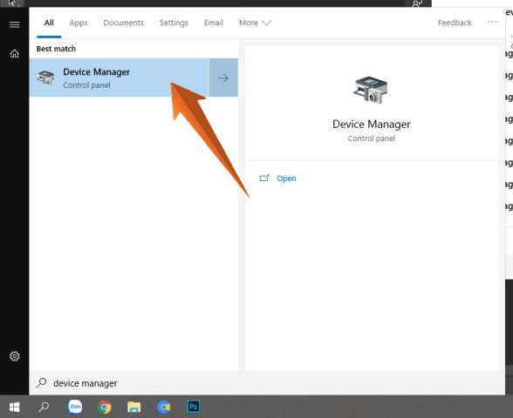
Task: Launch Zalo from the taskbar
Action: (x=75, y=407)
